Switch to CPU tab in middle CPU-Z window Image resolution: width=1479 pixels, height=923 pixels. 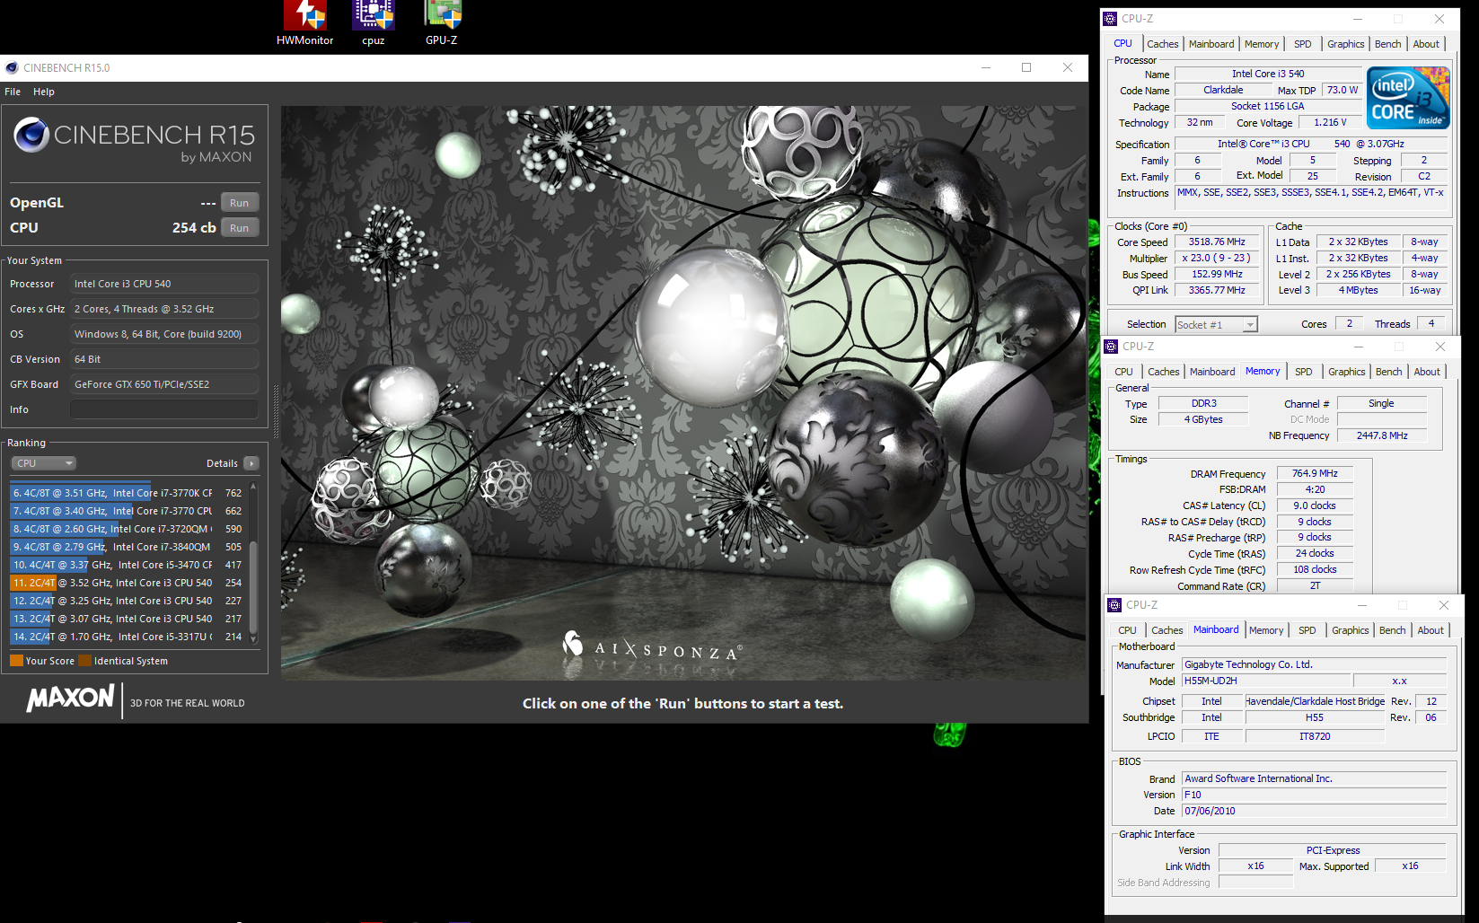point(1123,372)
